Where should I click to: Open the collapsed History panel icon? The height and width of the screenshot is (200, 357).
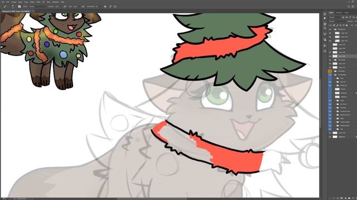pos(325,14)
